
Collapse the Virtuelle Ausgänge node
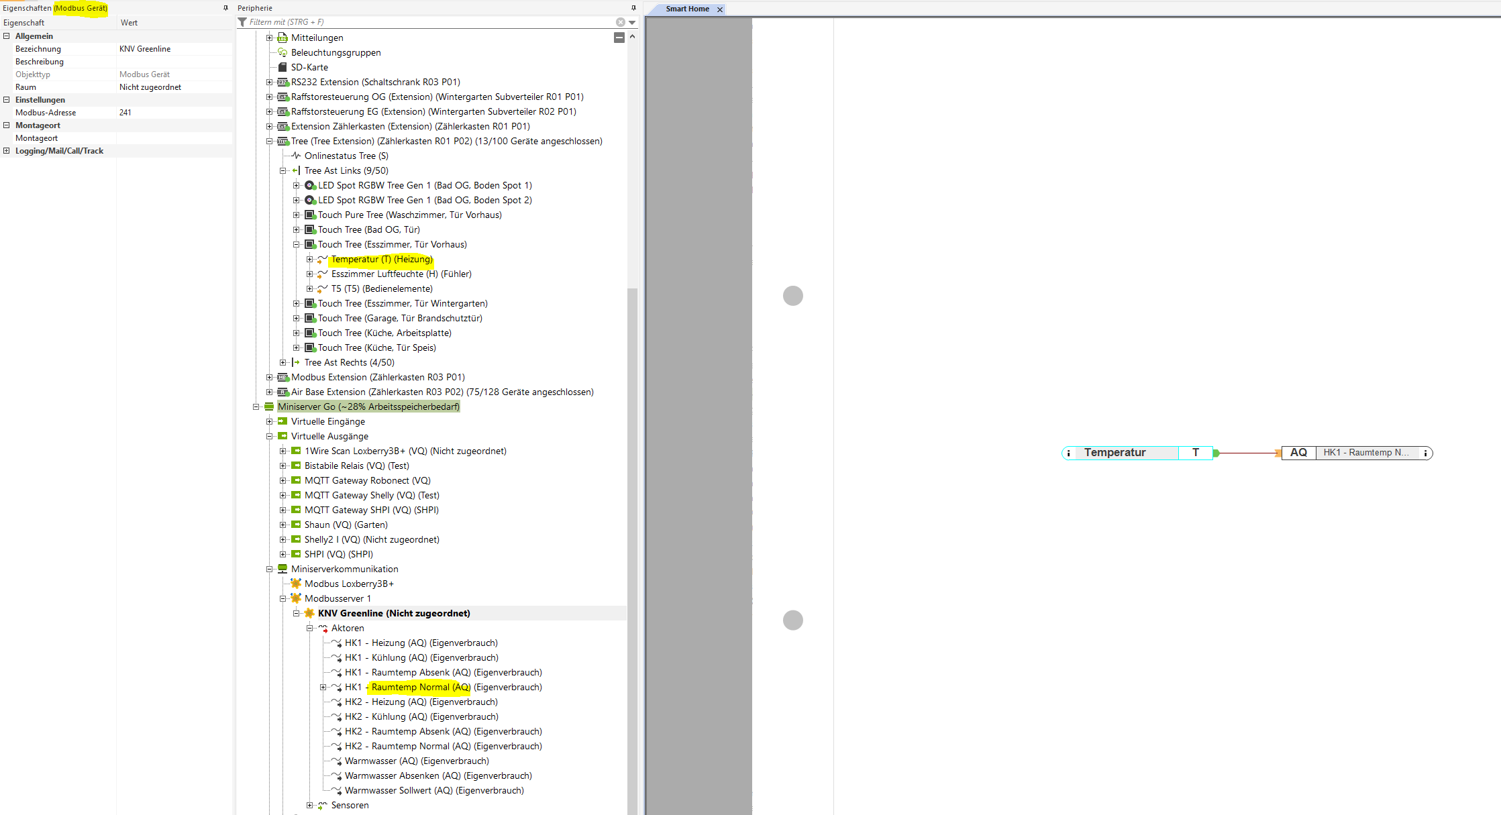[x=270, y=436]
